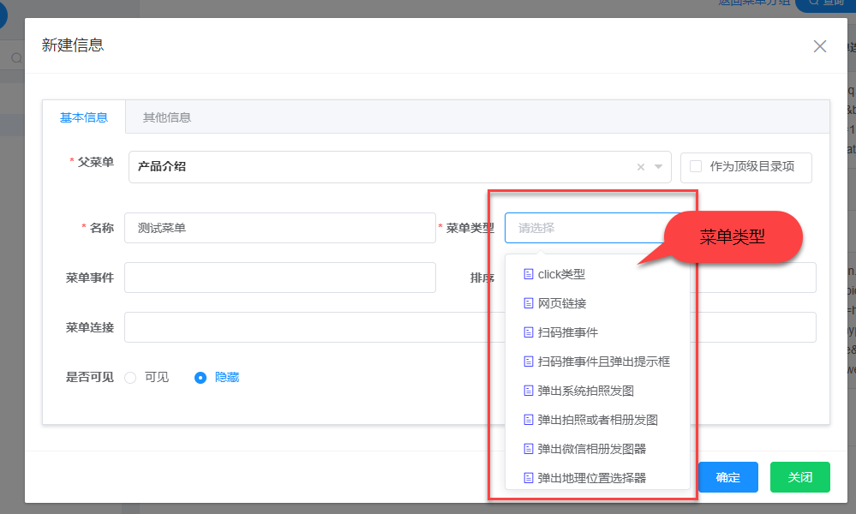Click the icon beside 弹出拍照或者相册发图
The height and width of the screenshot is (514, 856).
pyautogui.click(x=529, y=420)
